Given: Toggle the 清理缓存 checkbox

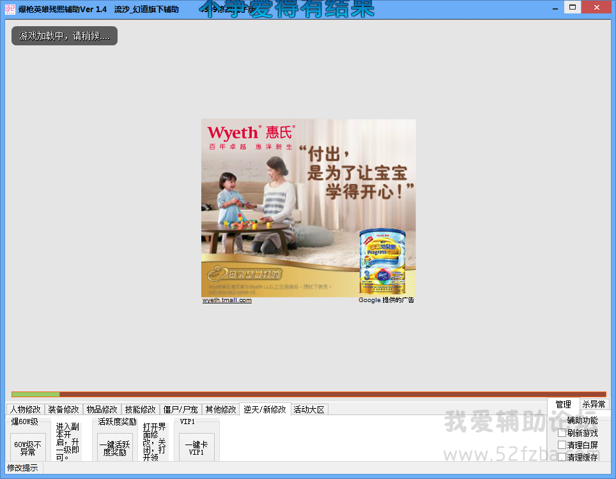Looking at the screenshot, I should click(562, 457).
